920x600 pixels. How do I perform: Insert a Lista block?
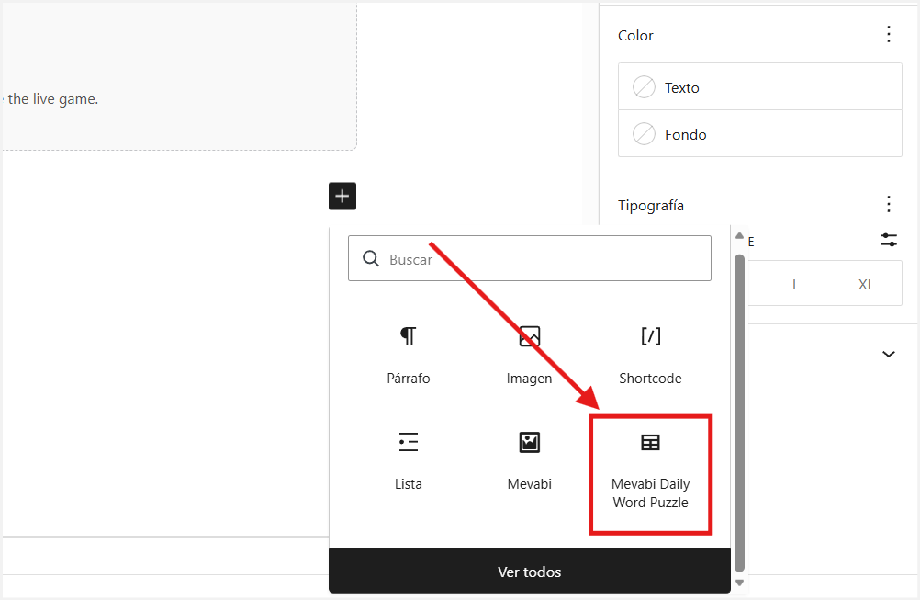pos(409,461)
